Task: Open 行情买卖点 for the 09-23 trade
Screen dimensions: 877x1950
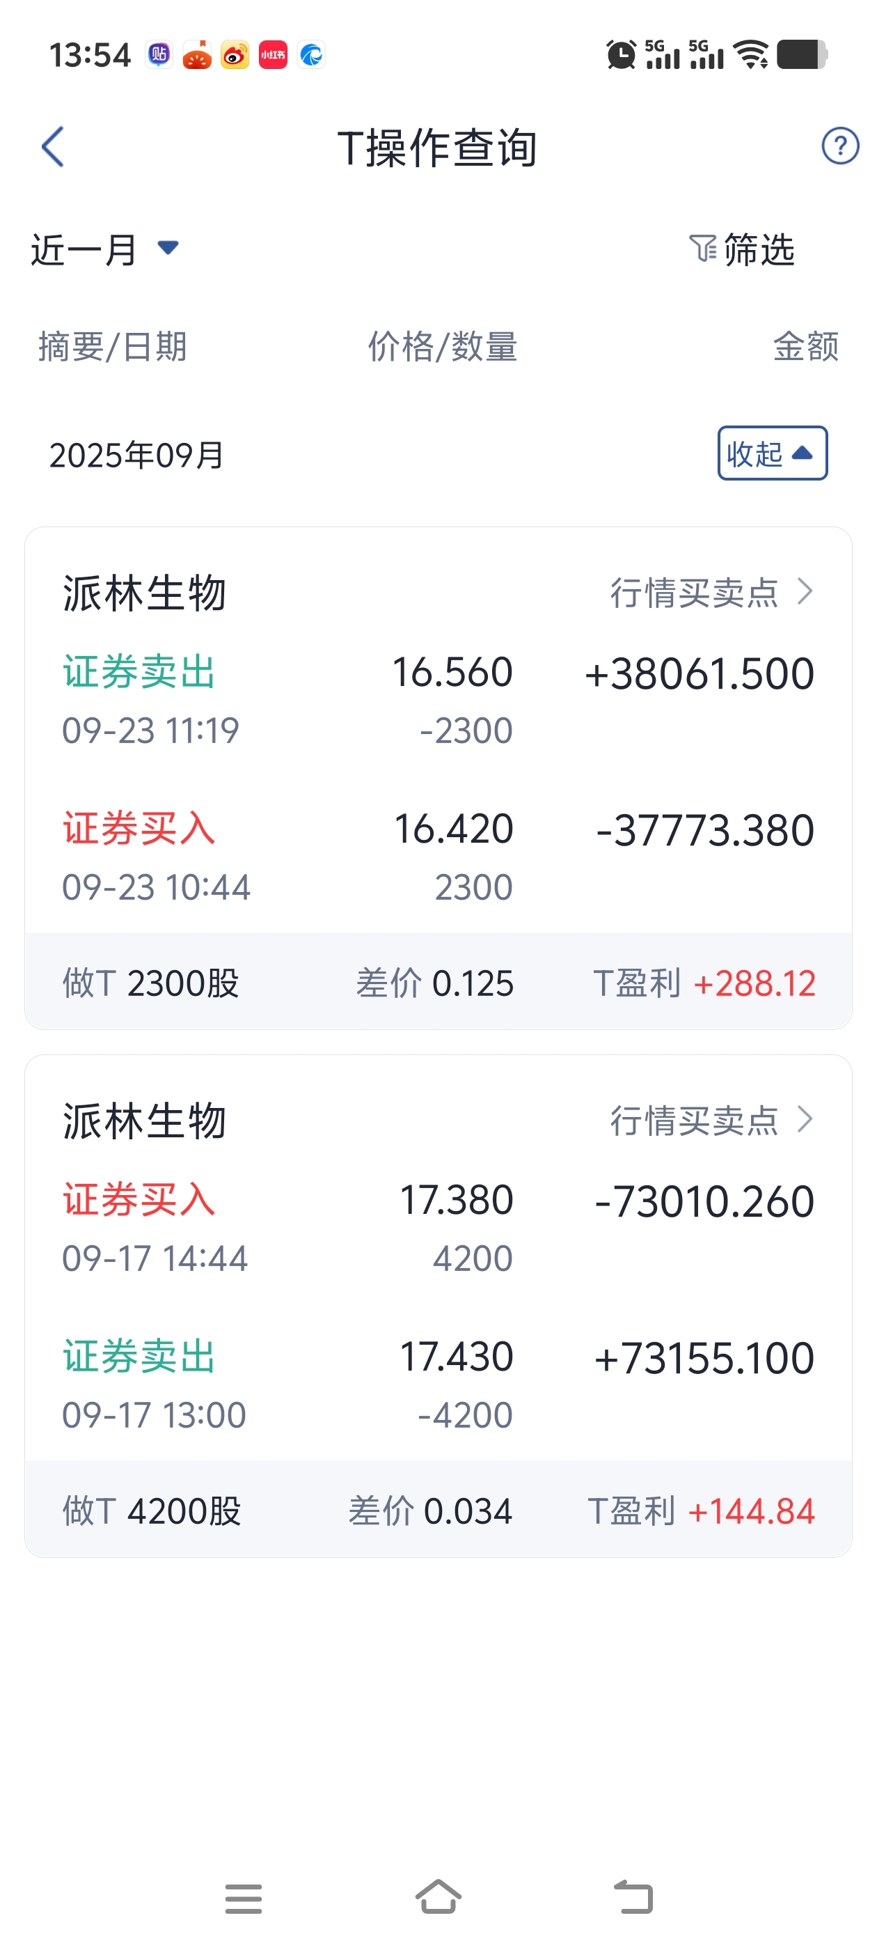Action: [x=711, y=592]
